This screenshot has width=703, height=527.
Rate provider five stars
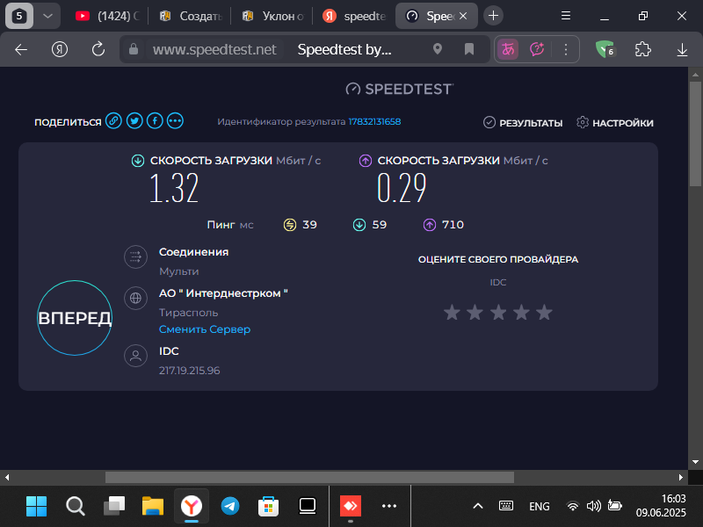click(544, 313)
